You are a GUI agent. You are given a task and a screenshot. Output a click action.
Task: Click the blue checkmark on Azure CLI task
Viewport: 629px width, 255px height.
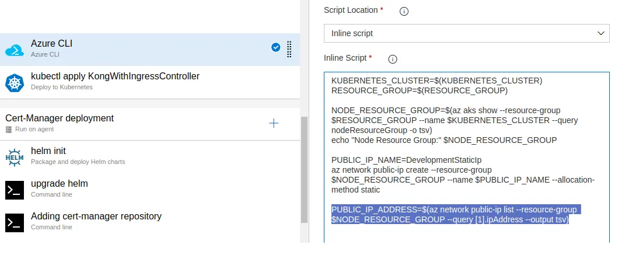[x=276, y=48]
